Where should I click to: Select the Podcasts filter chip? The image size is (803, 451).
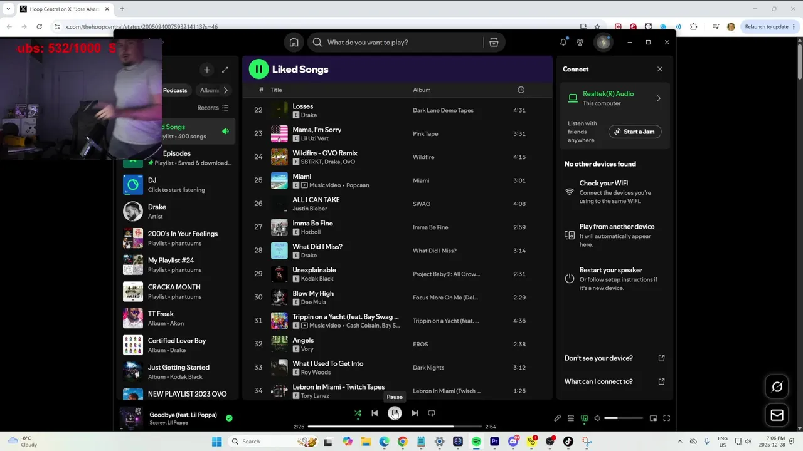[175, 90]
